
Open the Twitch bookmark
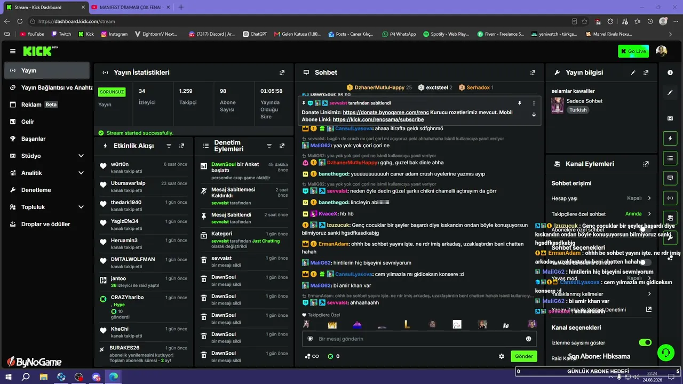tap(61, 34)
